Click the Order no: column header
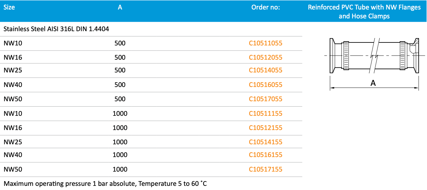 click(266, 7)
